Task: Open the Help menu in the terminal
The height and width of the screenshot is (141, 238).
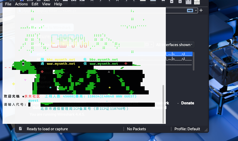Action: click(58, 4)
